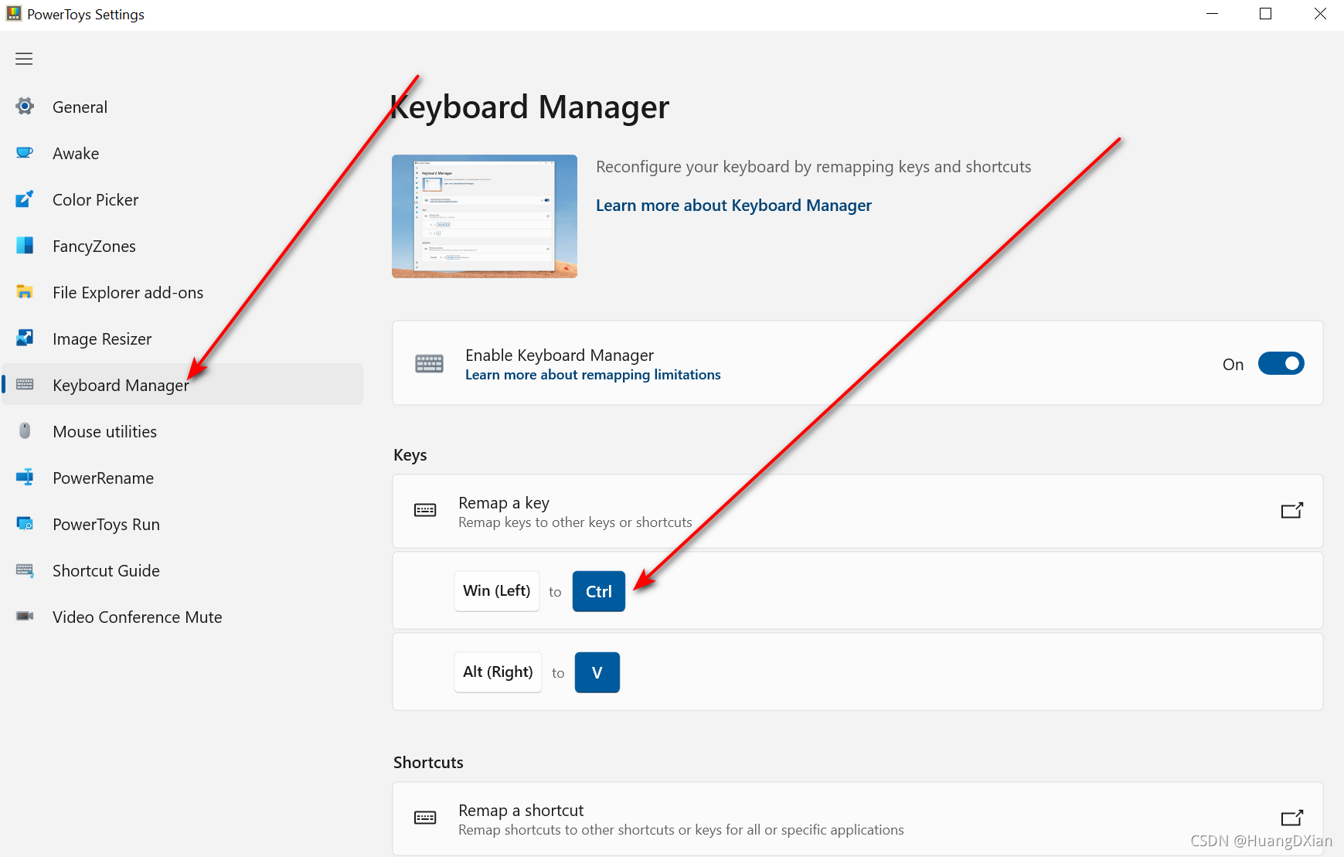Click the Remap a shortcut card

(x=858, y=818)
